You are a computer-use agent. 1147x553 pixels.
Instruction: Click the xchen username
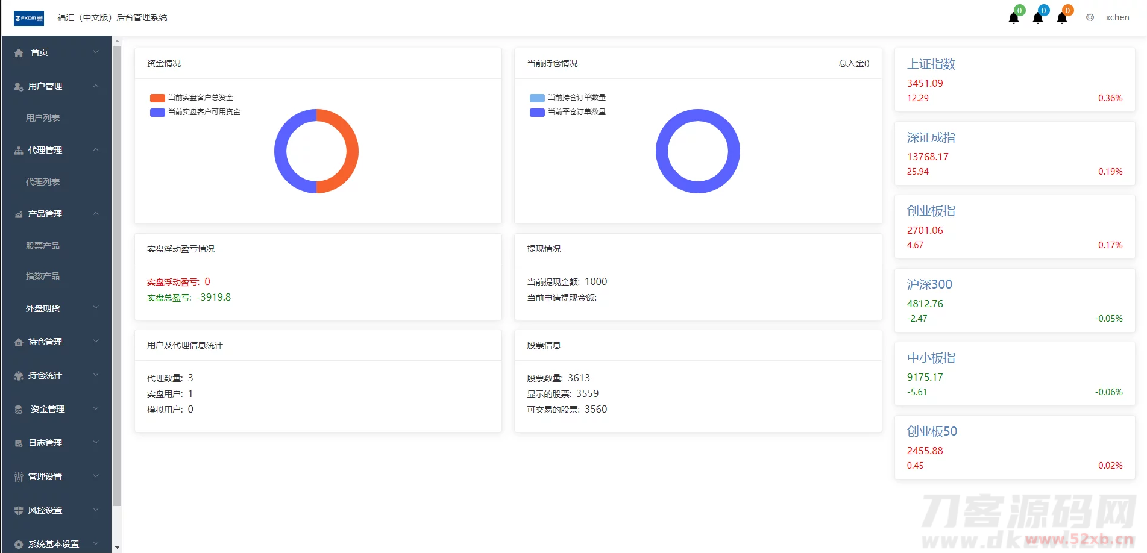[x=1117, y=17]
